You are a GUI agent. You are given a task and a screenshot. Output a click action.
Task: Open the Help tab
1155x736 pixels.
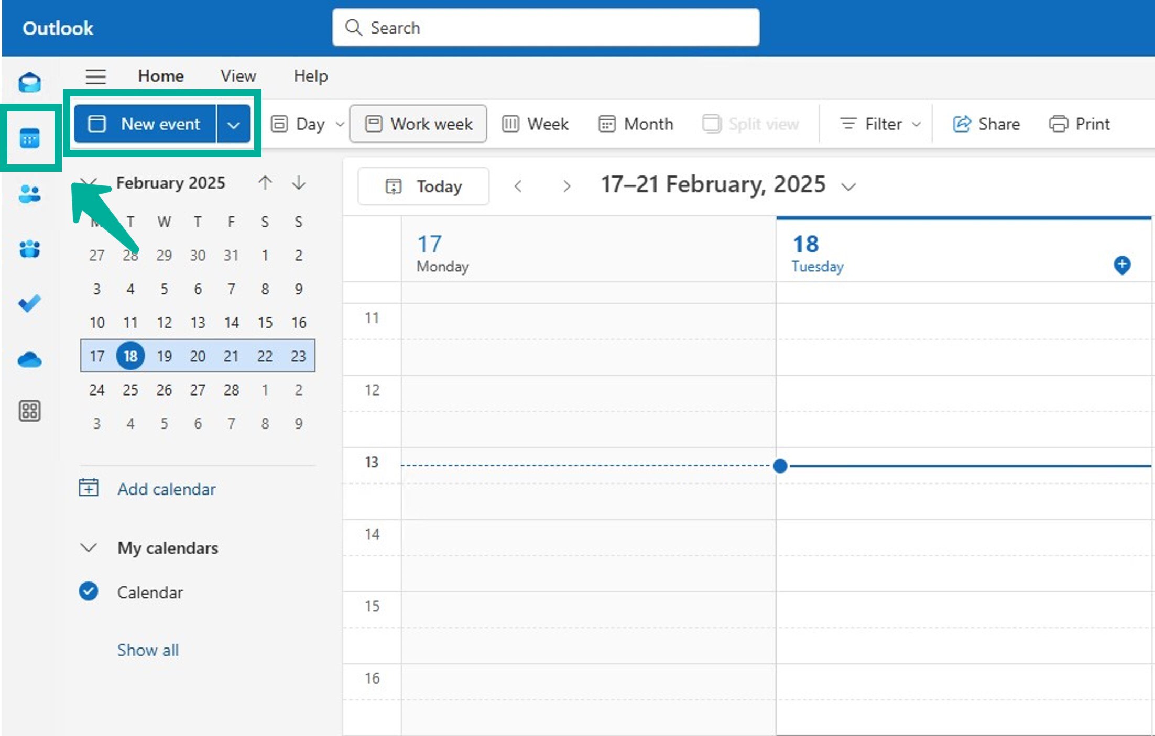coord(311,76)
